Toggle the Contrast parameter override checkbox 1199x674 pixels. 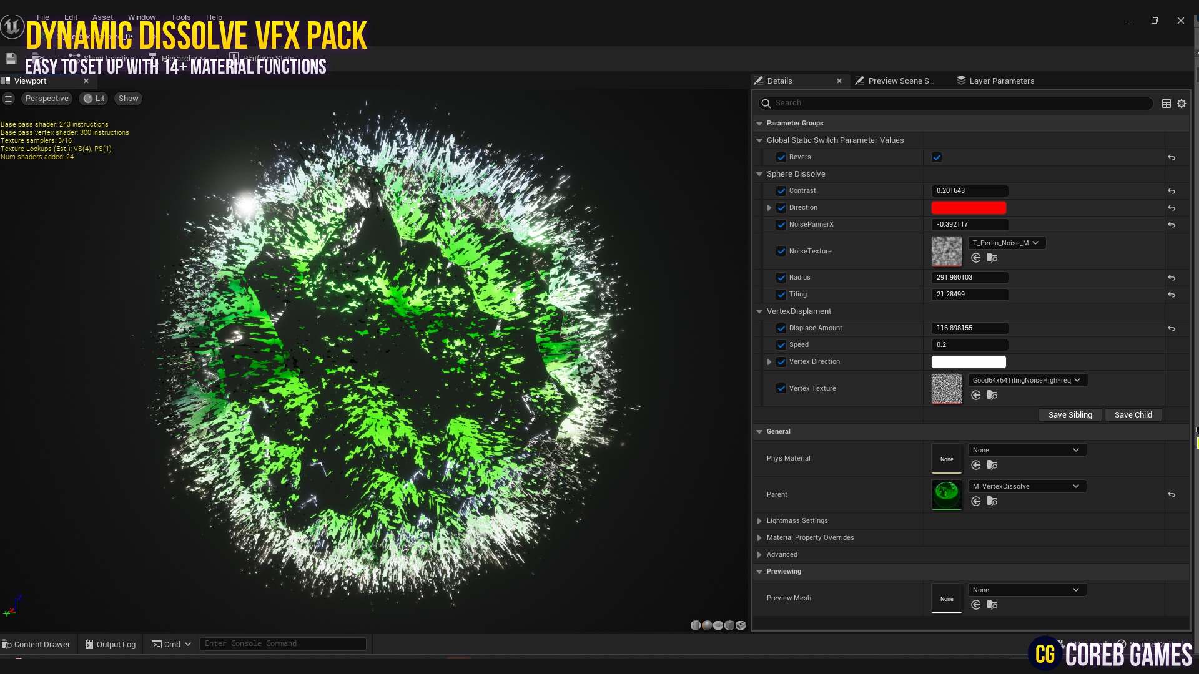[781, 190]
